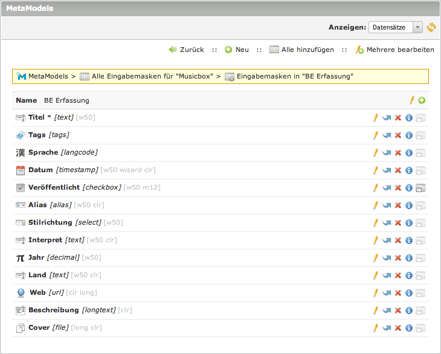Show info for the Web attribute
This screenshot has width=441, height=354.
point(409,293)
